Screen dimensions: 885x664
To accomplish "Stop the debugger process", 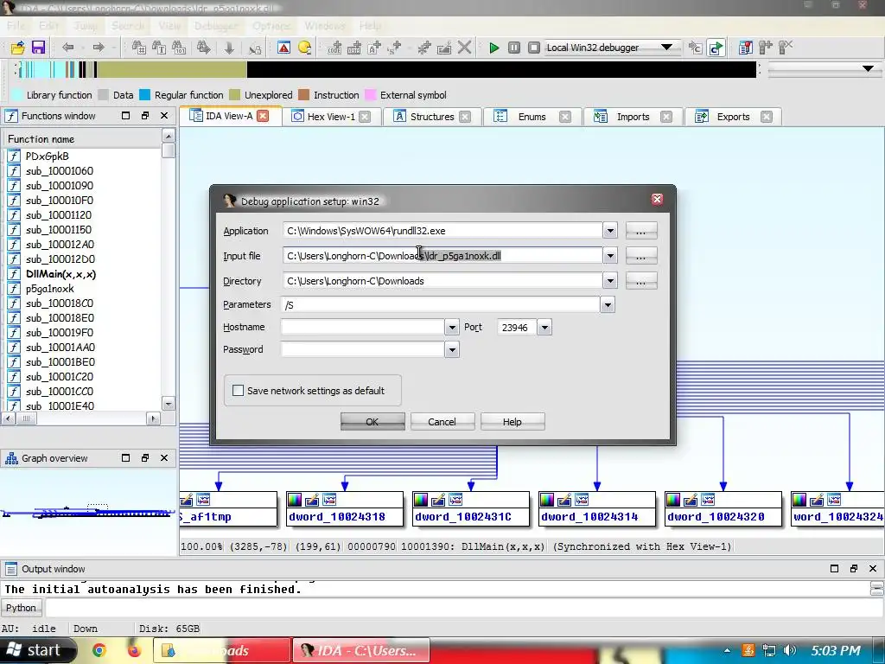I will [x=534, y=48].
